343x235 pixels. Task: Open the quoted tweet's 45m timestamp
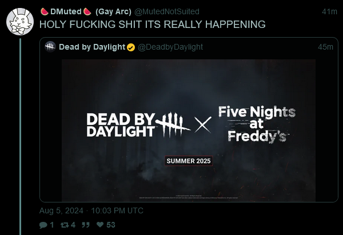(x=325, y=47)
